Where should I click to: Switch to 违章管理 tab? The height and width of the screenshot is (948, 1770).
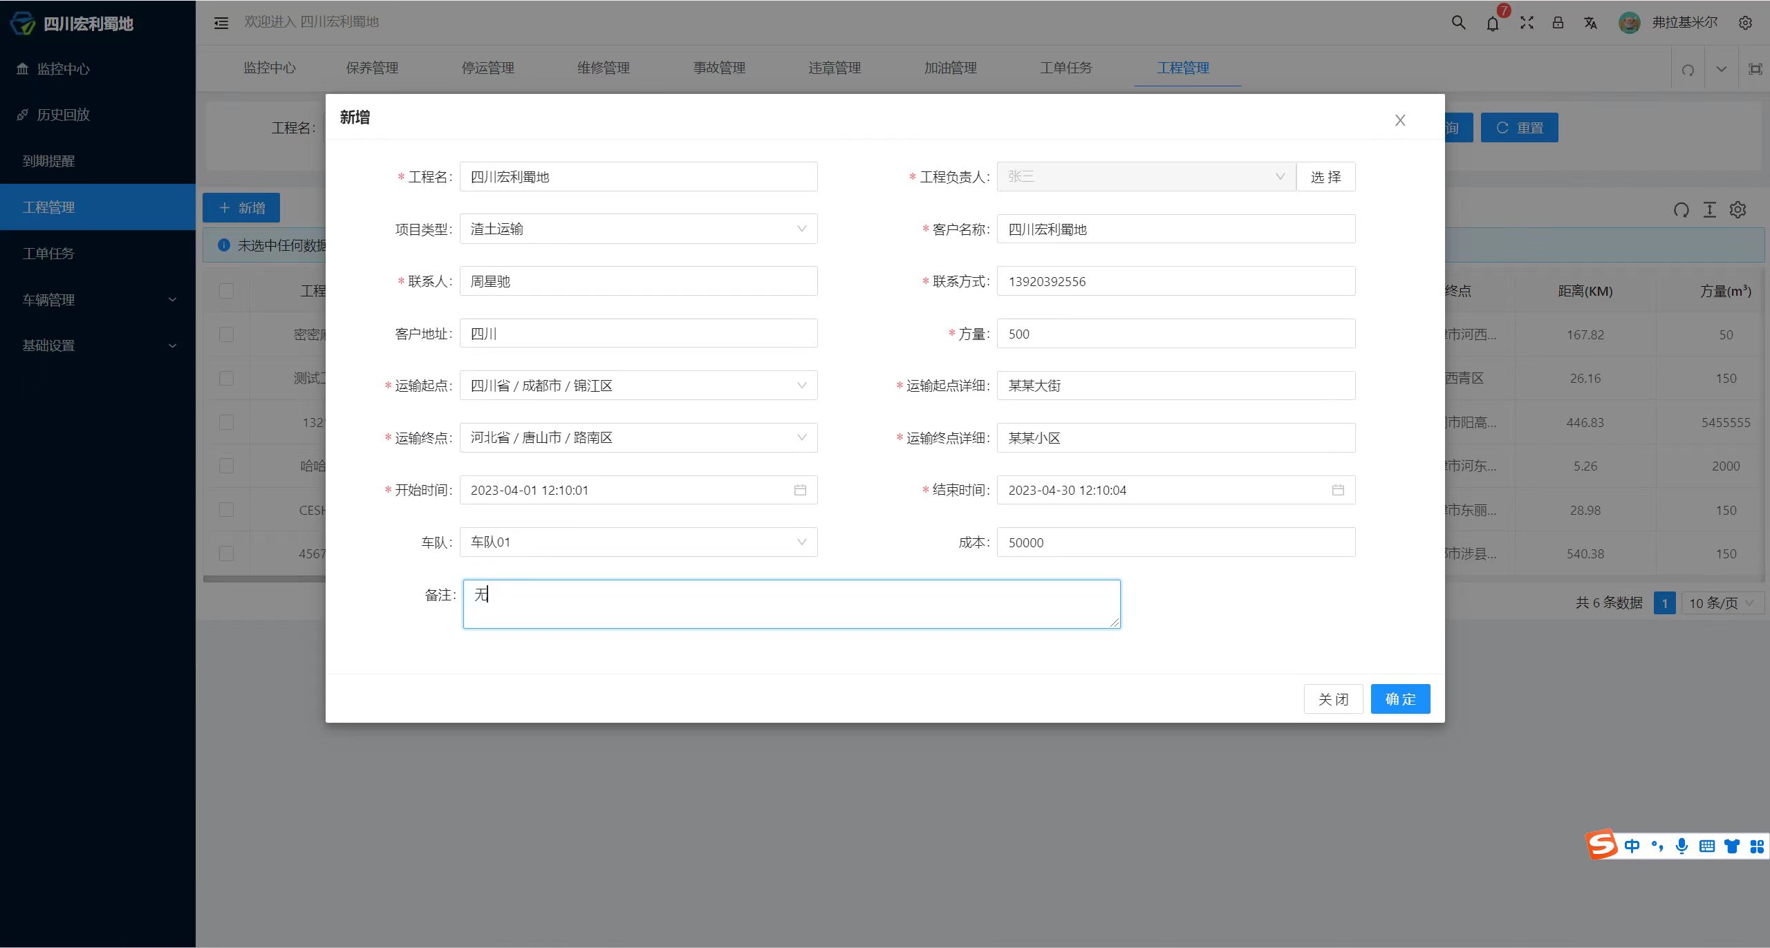tap(835, 68)
